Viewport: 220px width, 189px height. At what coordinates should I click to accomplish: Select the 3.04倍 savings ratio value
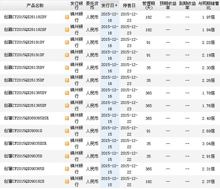208,144
